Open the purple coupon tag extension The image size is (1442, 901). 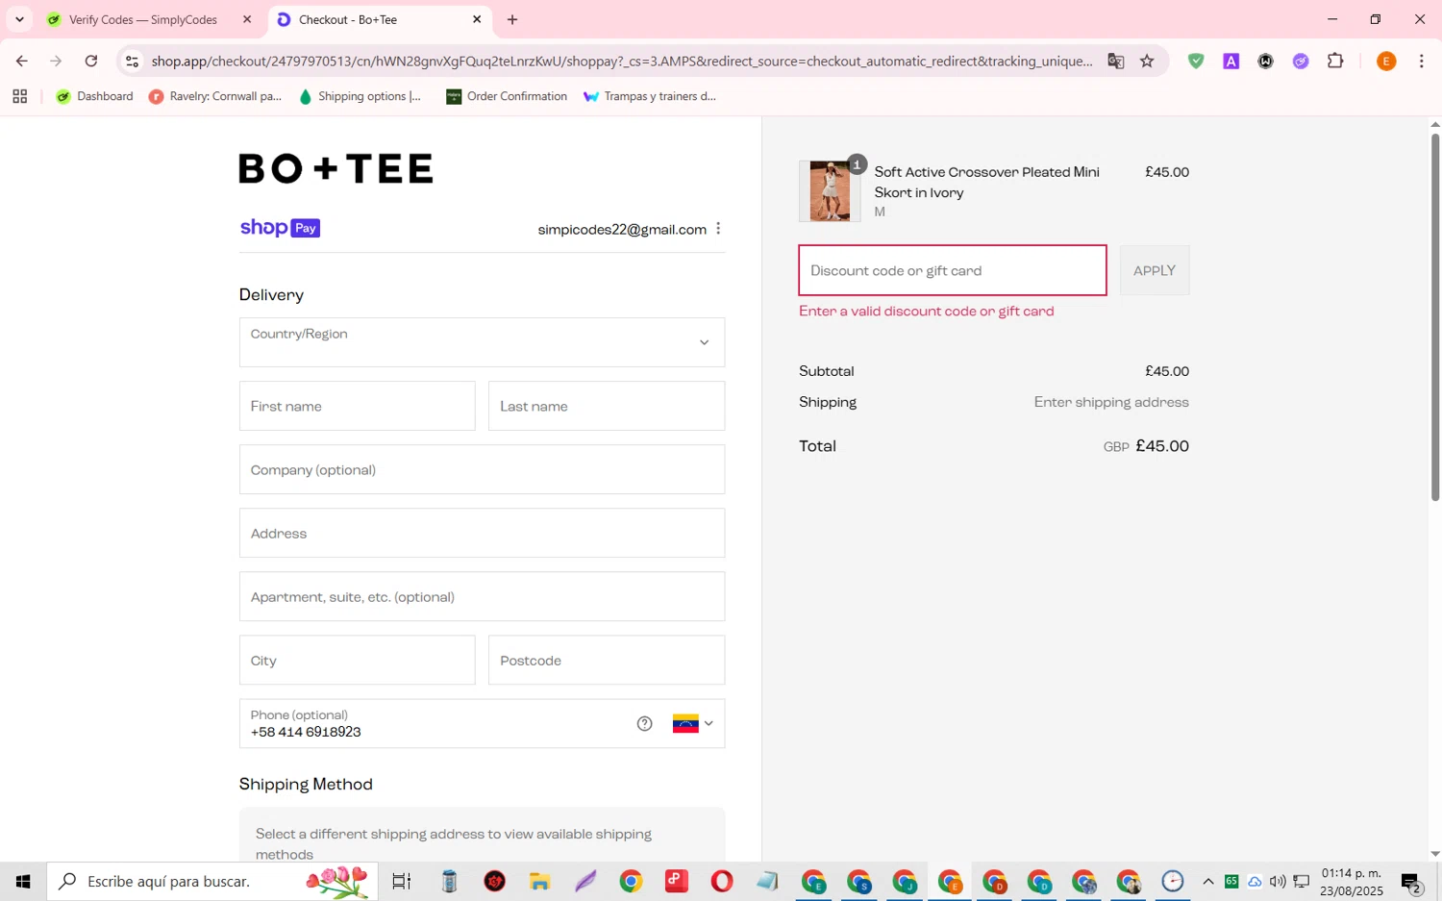pos(1301,61)
